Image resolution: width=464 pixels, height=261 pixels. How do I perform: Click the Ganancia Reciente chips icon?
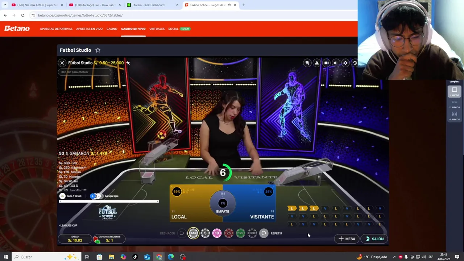coord(97,239)
